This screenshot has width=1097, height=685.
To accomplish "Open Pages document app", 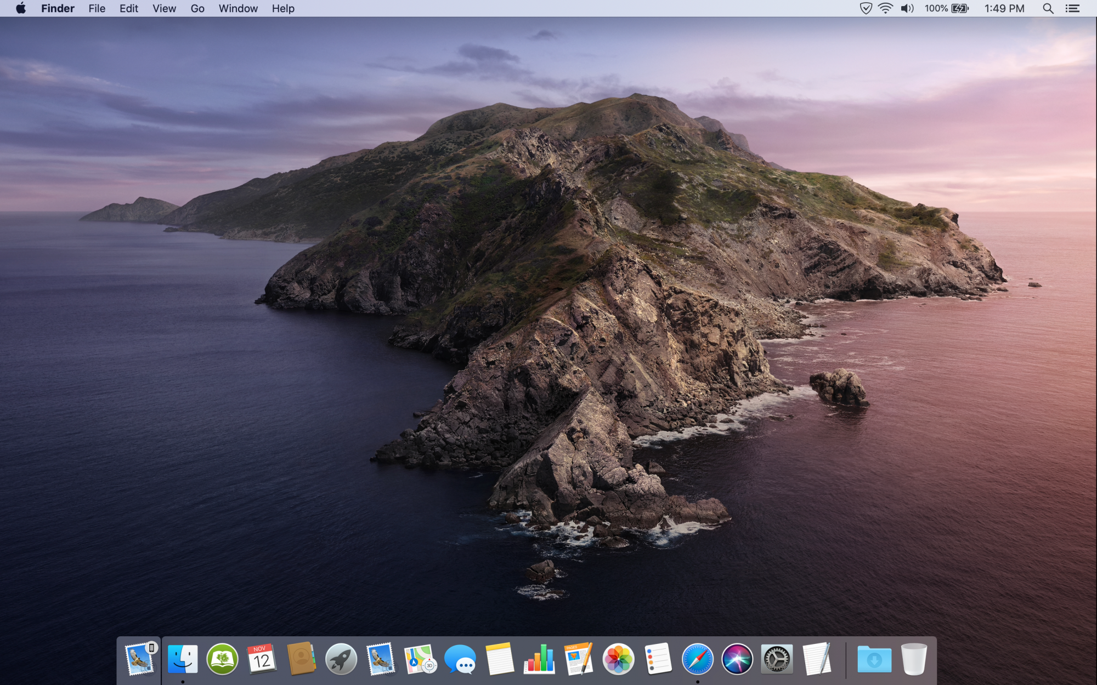I will (579, 659).
